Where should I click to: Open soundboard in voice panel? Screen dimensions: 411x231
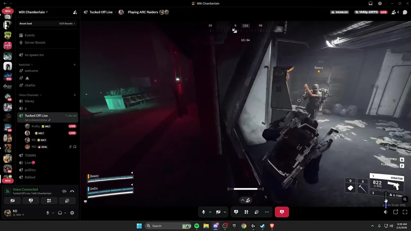(x=67, y=201)
